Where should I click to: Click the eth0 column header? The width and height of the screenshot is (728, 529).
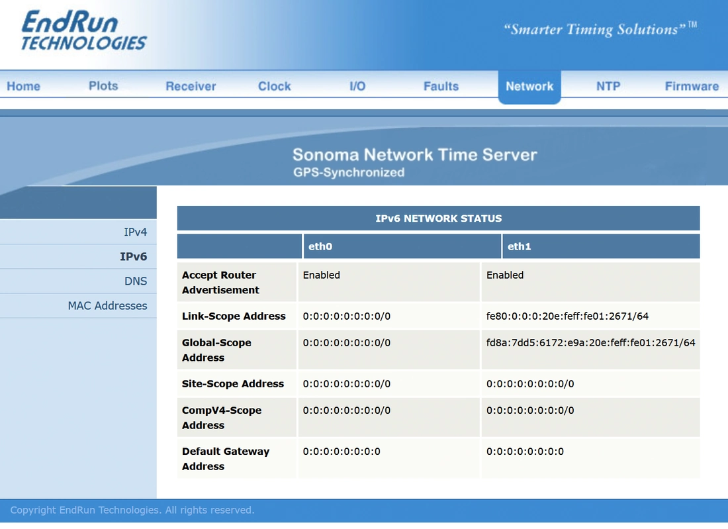(x=402, y=246)
